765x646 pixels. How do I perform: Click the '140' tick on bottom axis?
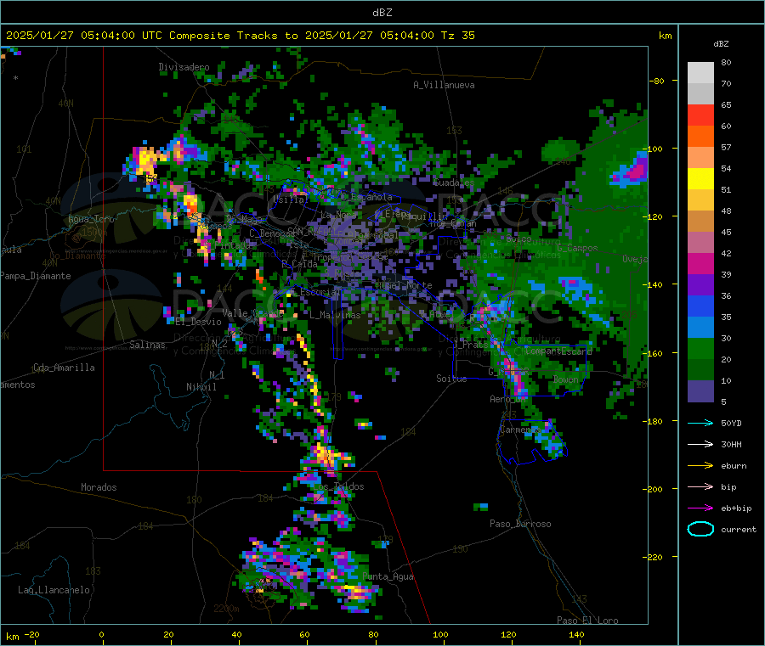(576, 634)
